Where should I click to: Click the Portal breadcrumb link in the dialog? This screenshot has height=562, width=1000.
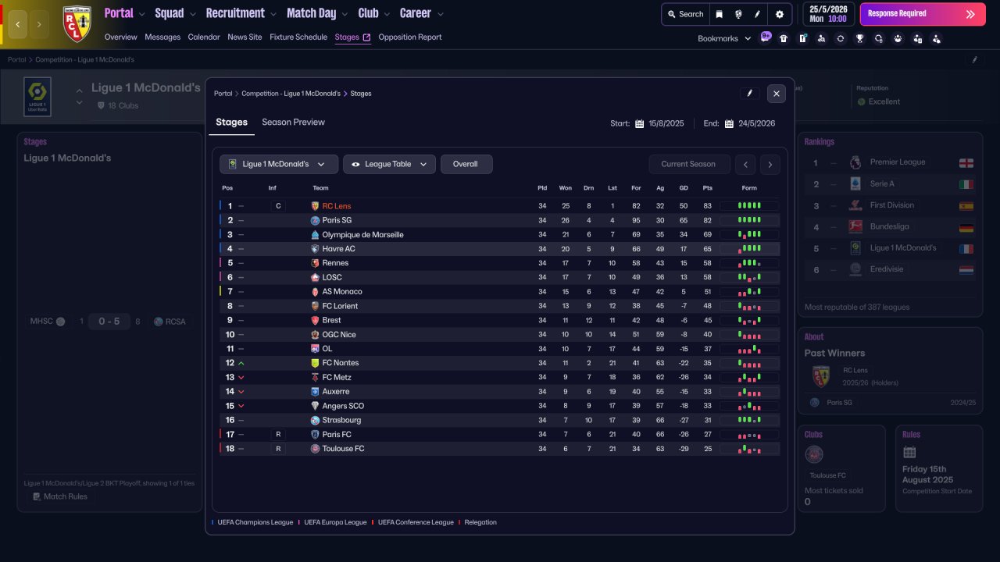click(x=223, y=94)
